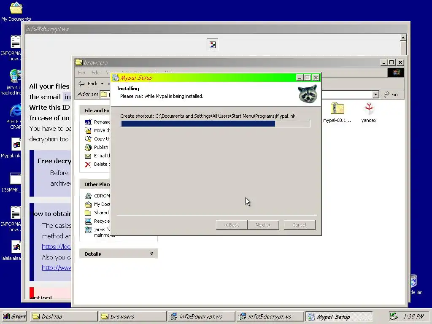Open the CDROM drive place
432x324 pixels.
pos(97,196)
